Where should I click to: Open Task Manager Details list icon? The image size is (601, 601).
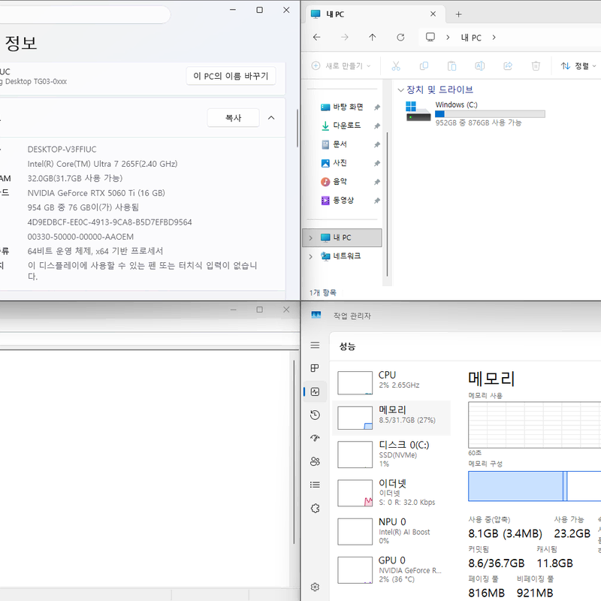click(315, 485)
